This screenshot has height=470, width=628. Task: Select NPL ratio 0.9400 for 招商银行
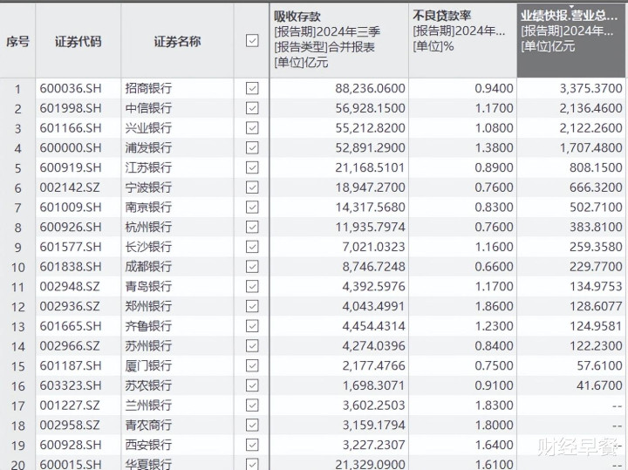pyautogui.click(x=494, y=88)
